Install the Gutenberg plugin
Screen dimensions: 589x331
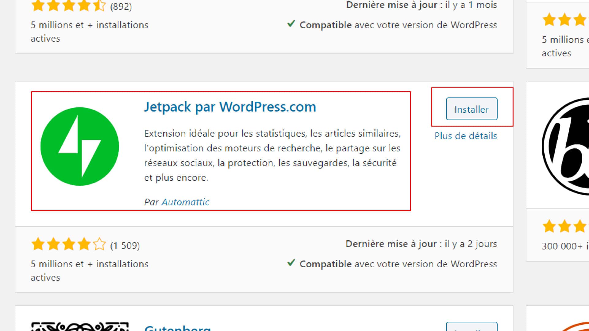coord(472,327)
